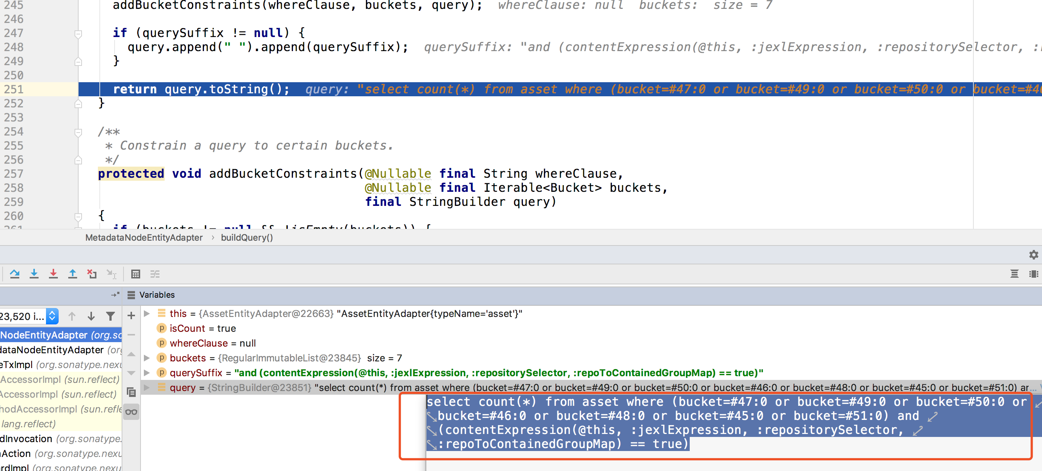Screen dimensions: 1042x471
Task: Click the querySuffix green string value
Action: pyautogui.click(x=499, y=373)
